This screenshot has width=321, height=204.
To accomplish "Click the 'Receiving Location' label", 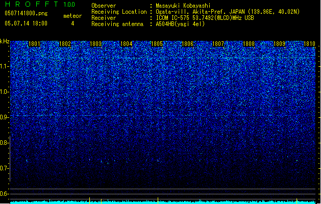I will (x=119, y=12).
